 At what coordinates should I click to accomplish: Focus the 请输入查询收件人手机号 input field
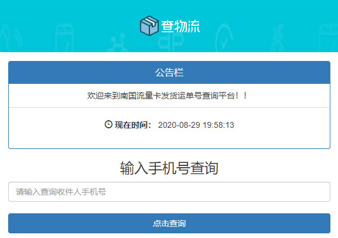169,192
